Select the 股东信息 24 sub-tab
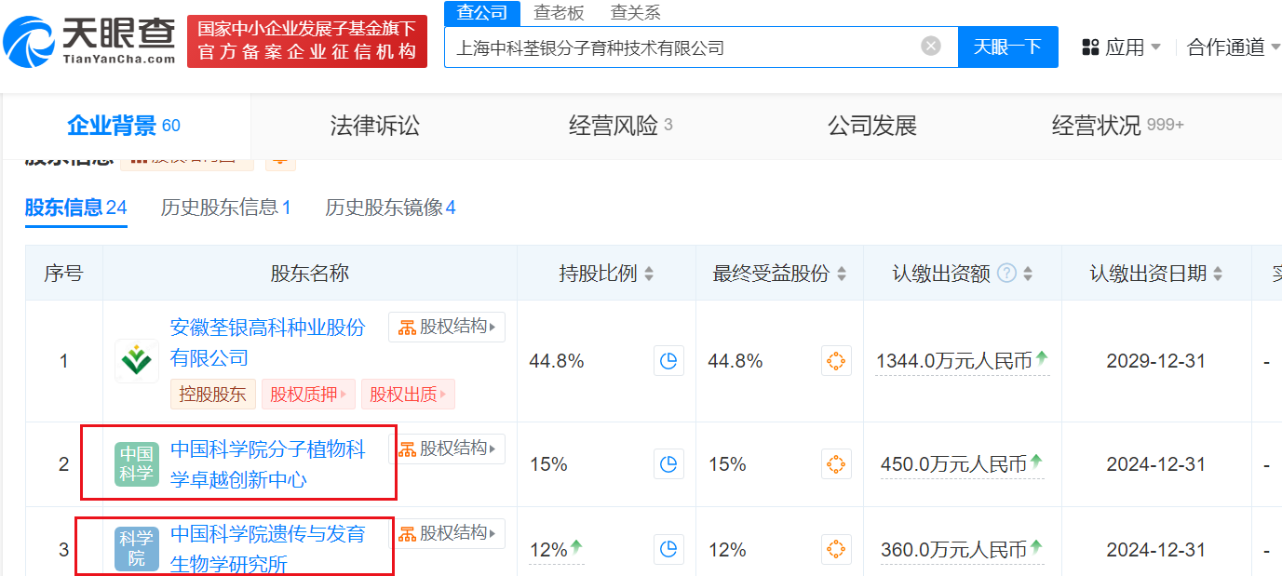The image size is (1282, 576). click(x=75, y=208)
